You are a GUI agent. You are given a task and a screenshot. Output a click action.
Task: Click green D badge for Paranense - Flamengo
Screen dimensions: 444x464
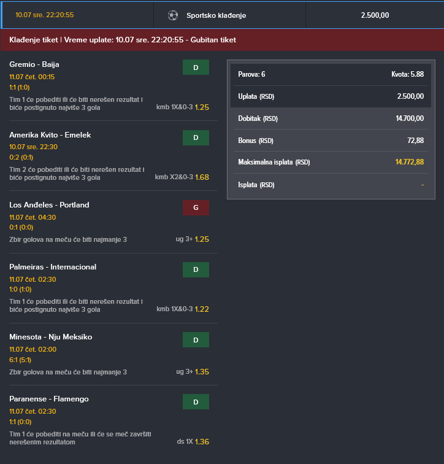196,401
